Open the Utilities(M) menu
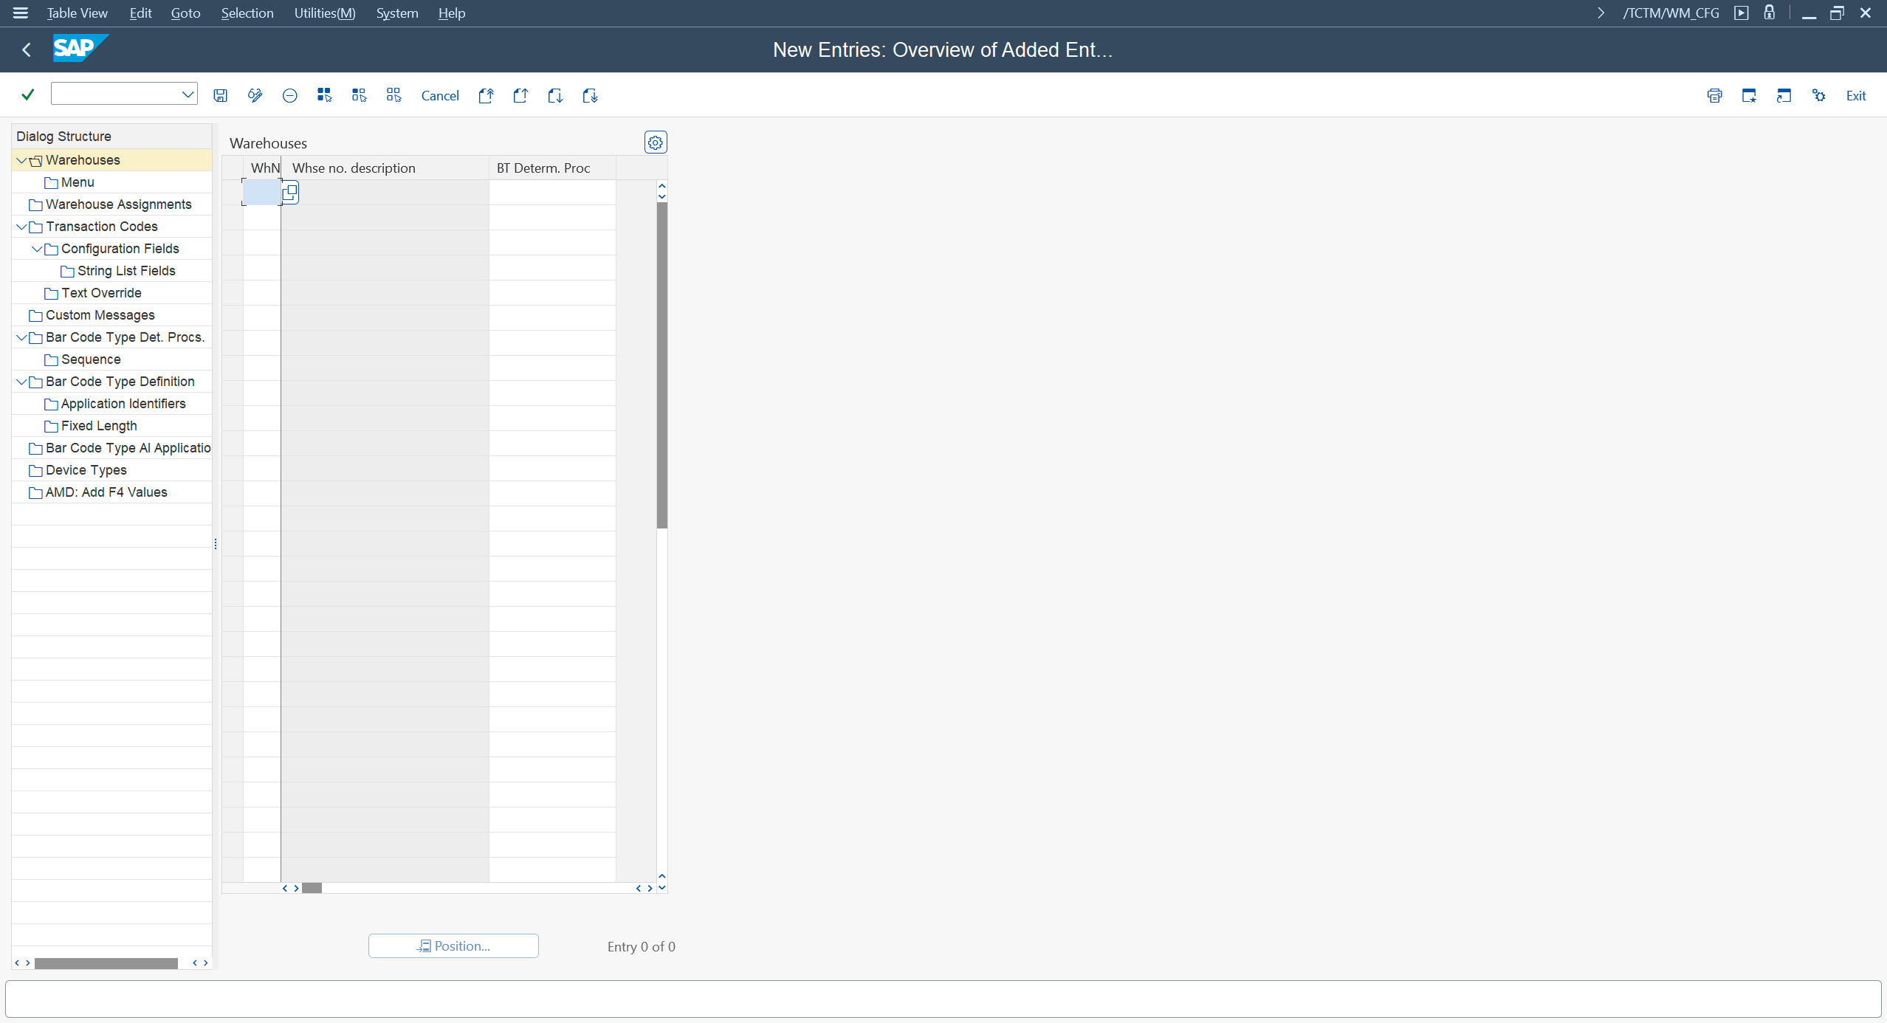Screen dimensions: 1887x1023 point(324,13)
